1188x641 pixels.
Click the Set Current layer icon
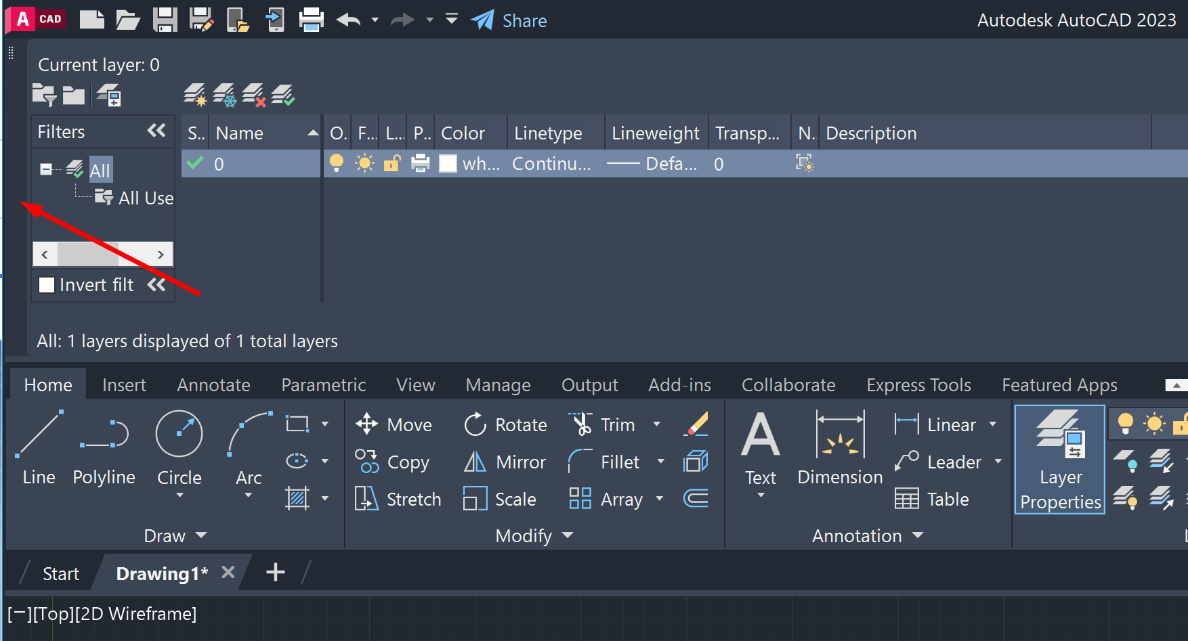pos(283,95)
